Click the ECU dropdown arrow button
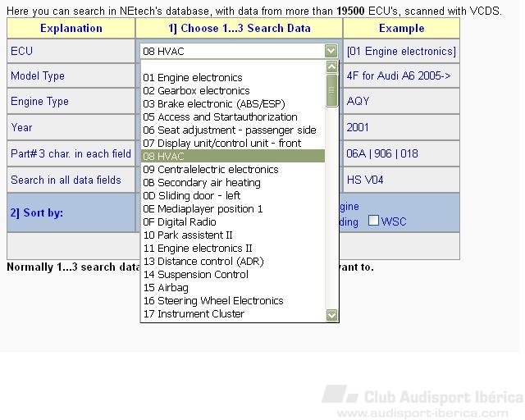525x420 pixels. click(331, 51)
